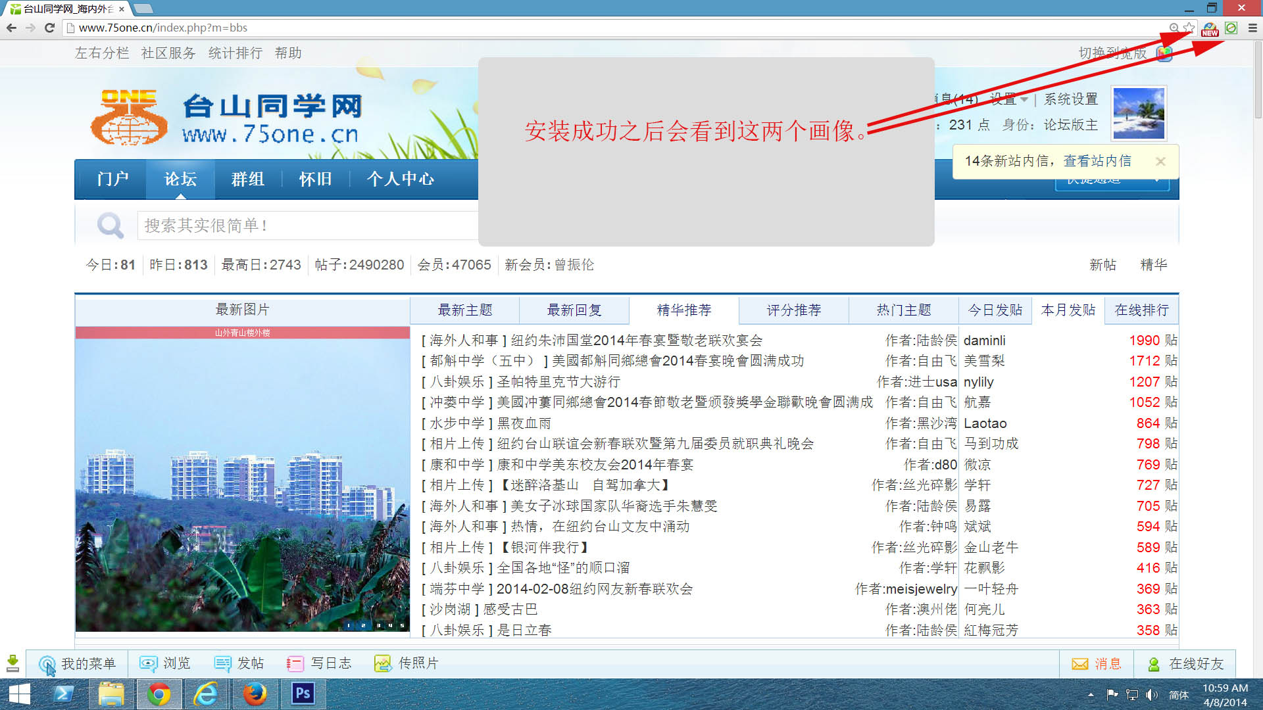The height and width of the screenshot is (710, 1263).
Task: Open the green circle browser extension
Action: [x=1231, y=28]
